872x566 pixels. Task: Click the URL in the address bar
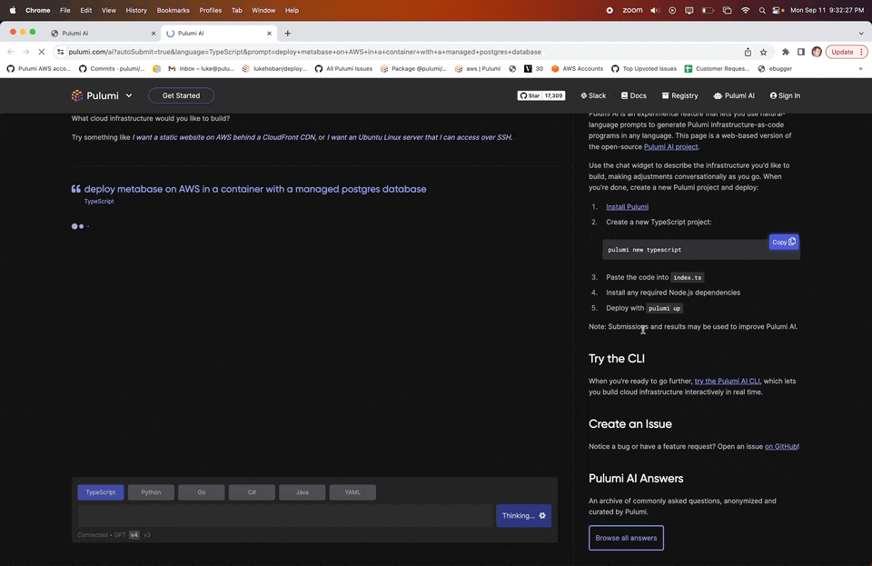305,52
